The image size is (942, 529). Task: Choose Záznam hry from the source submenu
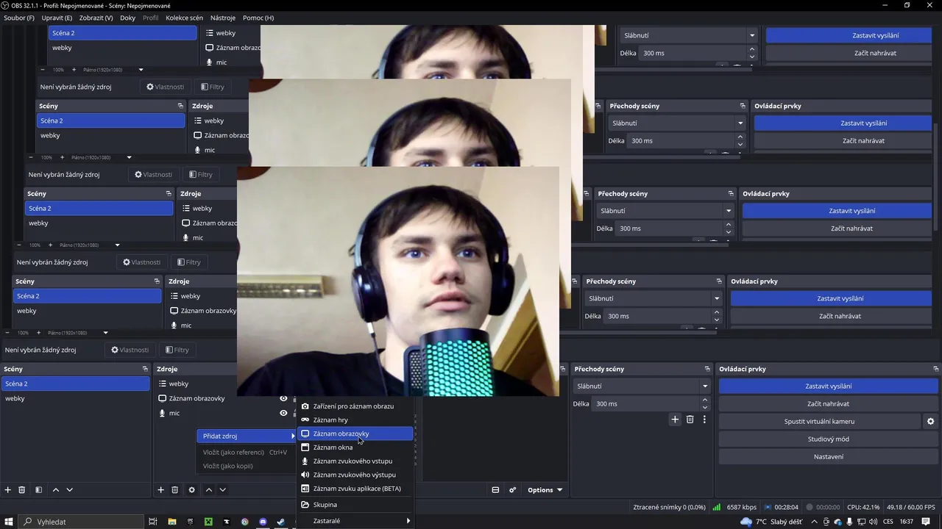click(x=355, y=420)
